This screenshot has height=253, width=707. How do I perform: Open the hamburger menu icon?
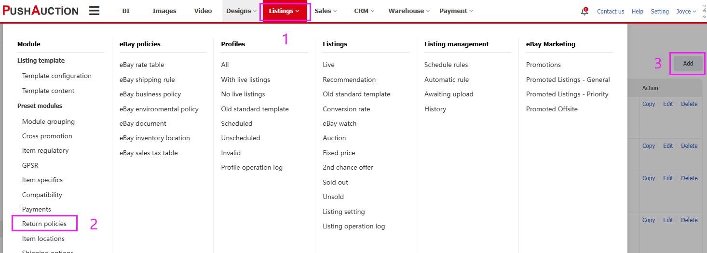[95, 11]
